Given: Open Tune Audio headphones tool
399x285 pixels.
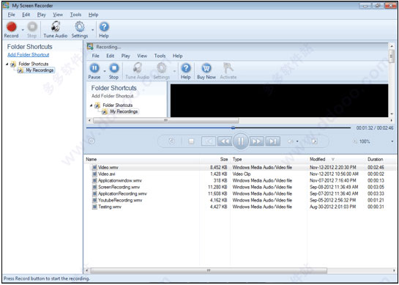Looking at the screenshot, I should pos(56,26).
